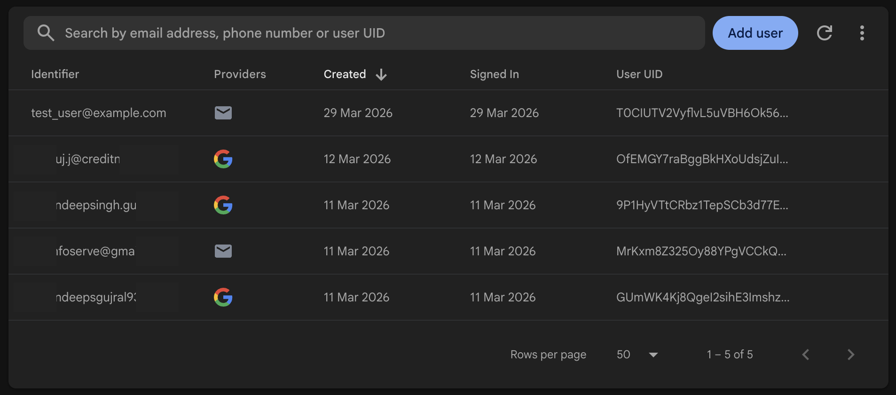The width and height of the screenshot is (896, 395).
Task: Go to the previous page of users
Action: pos(806,355)
